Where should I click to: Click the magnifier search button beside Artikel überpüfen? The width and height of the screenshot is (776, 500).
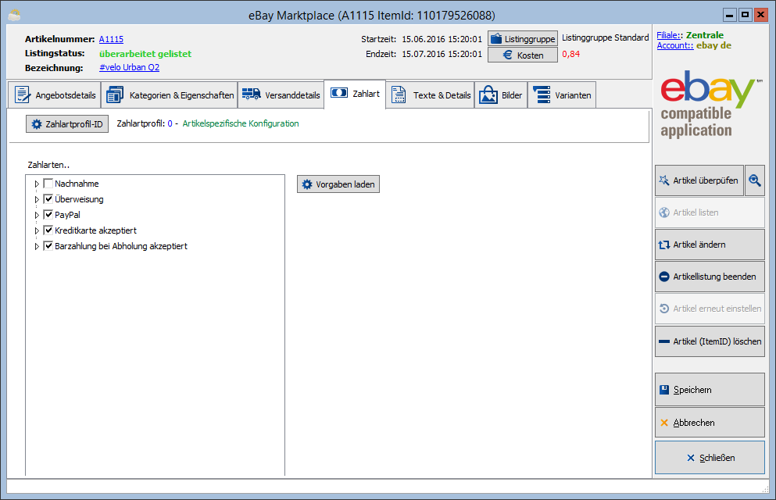(x=755, y=180)
